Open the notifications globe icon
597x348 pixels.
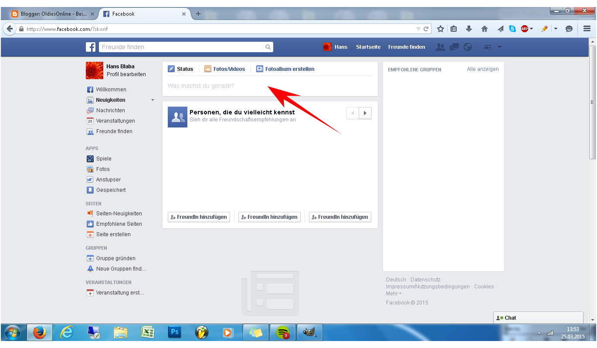[468, 47]
